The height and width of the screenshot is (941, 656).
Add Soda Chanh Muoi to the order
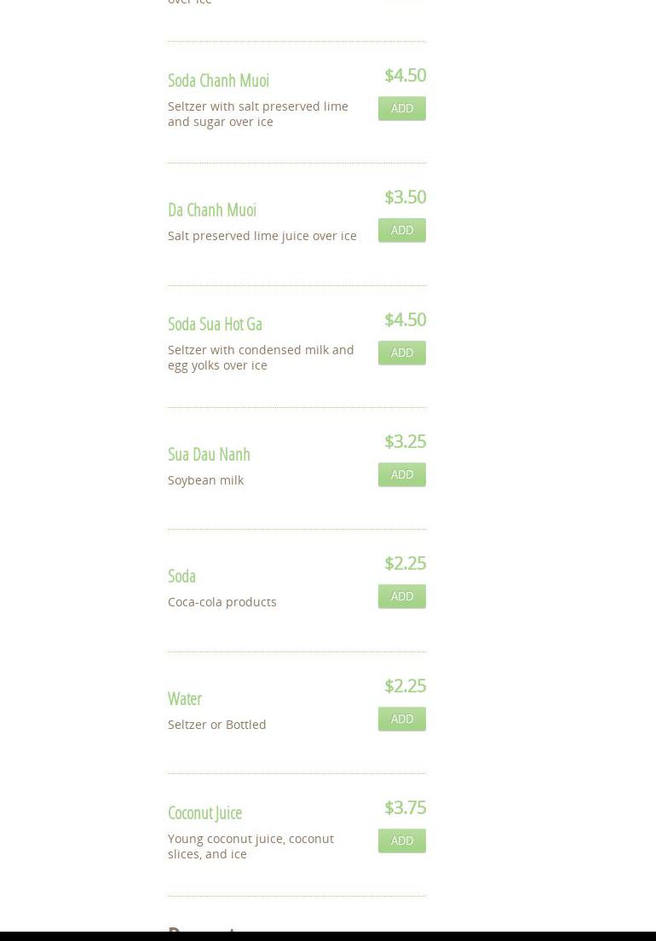click(x=401, y=108)
